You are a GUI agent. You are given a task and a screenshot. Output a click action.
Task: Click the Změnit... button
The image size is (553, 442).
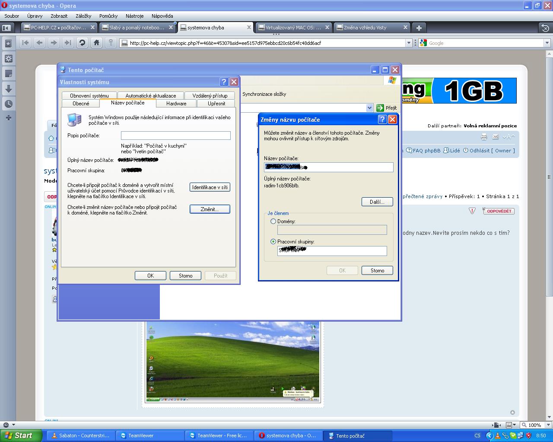[210, 209]
